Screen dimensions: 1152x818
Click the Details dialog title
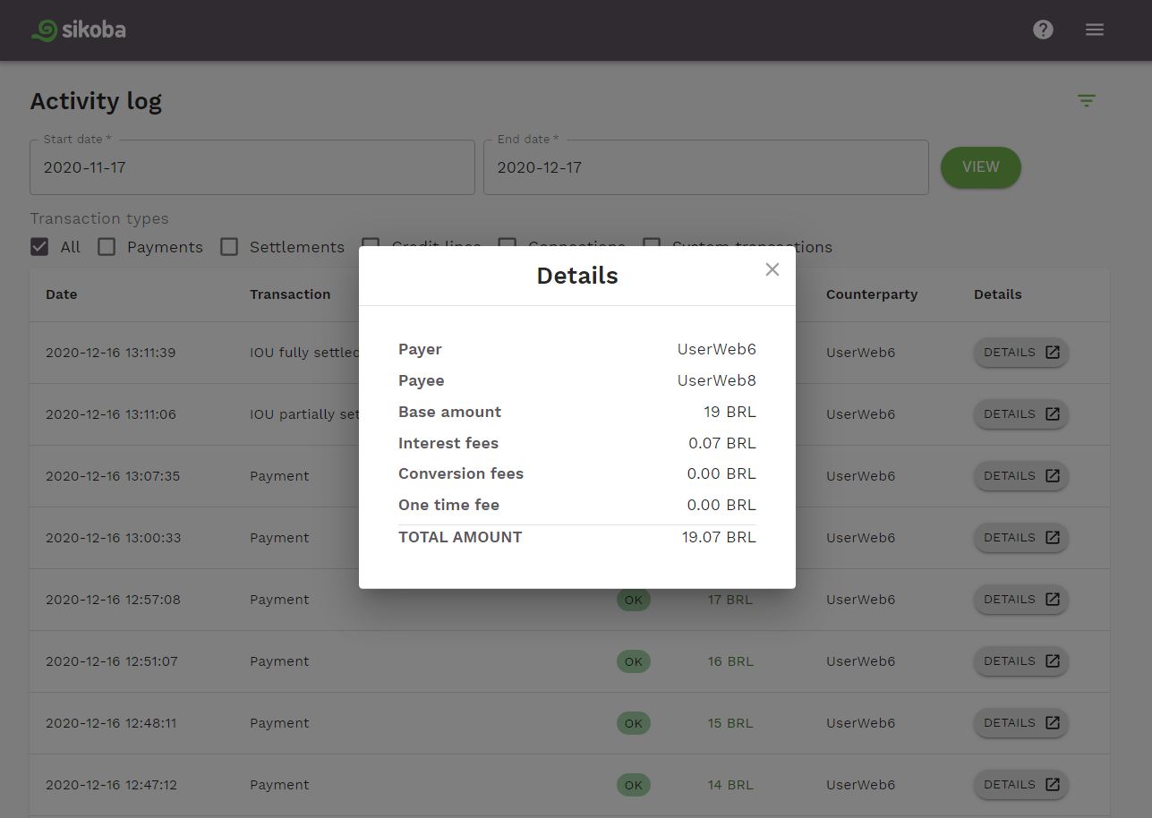tap(577, 276)
